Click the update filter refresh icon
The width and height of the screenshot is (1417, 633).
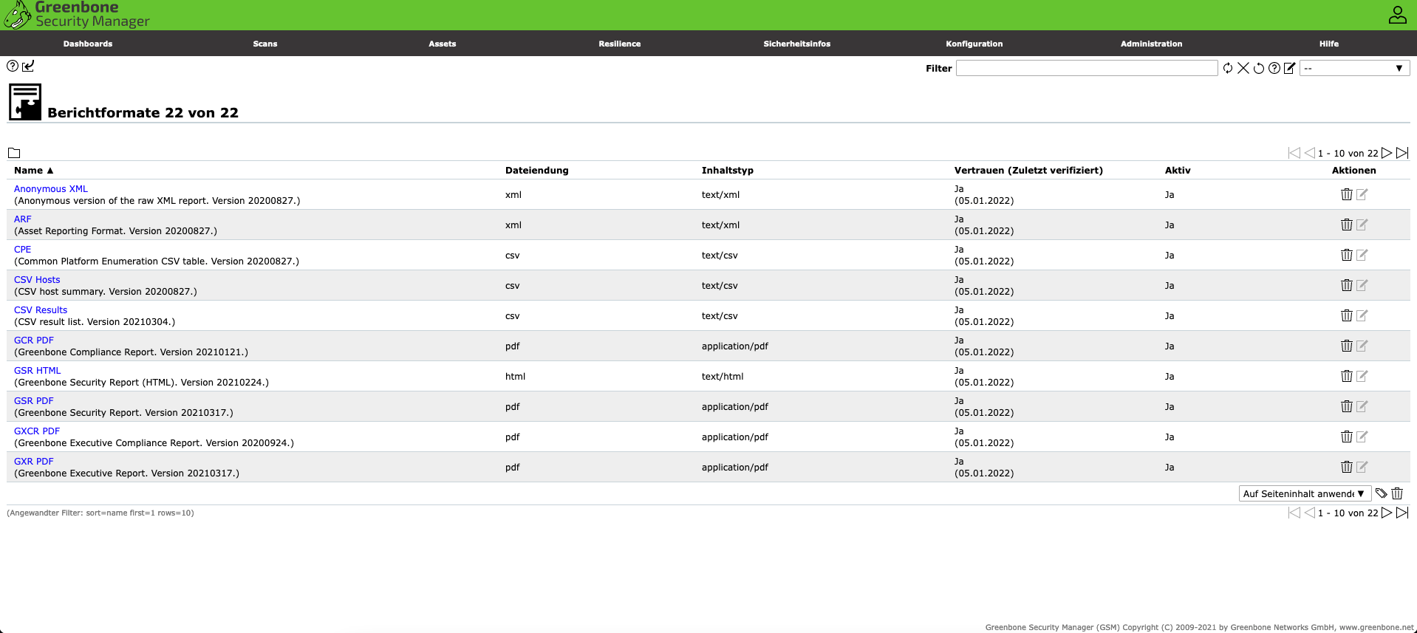[1228, 68]
